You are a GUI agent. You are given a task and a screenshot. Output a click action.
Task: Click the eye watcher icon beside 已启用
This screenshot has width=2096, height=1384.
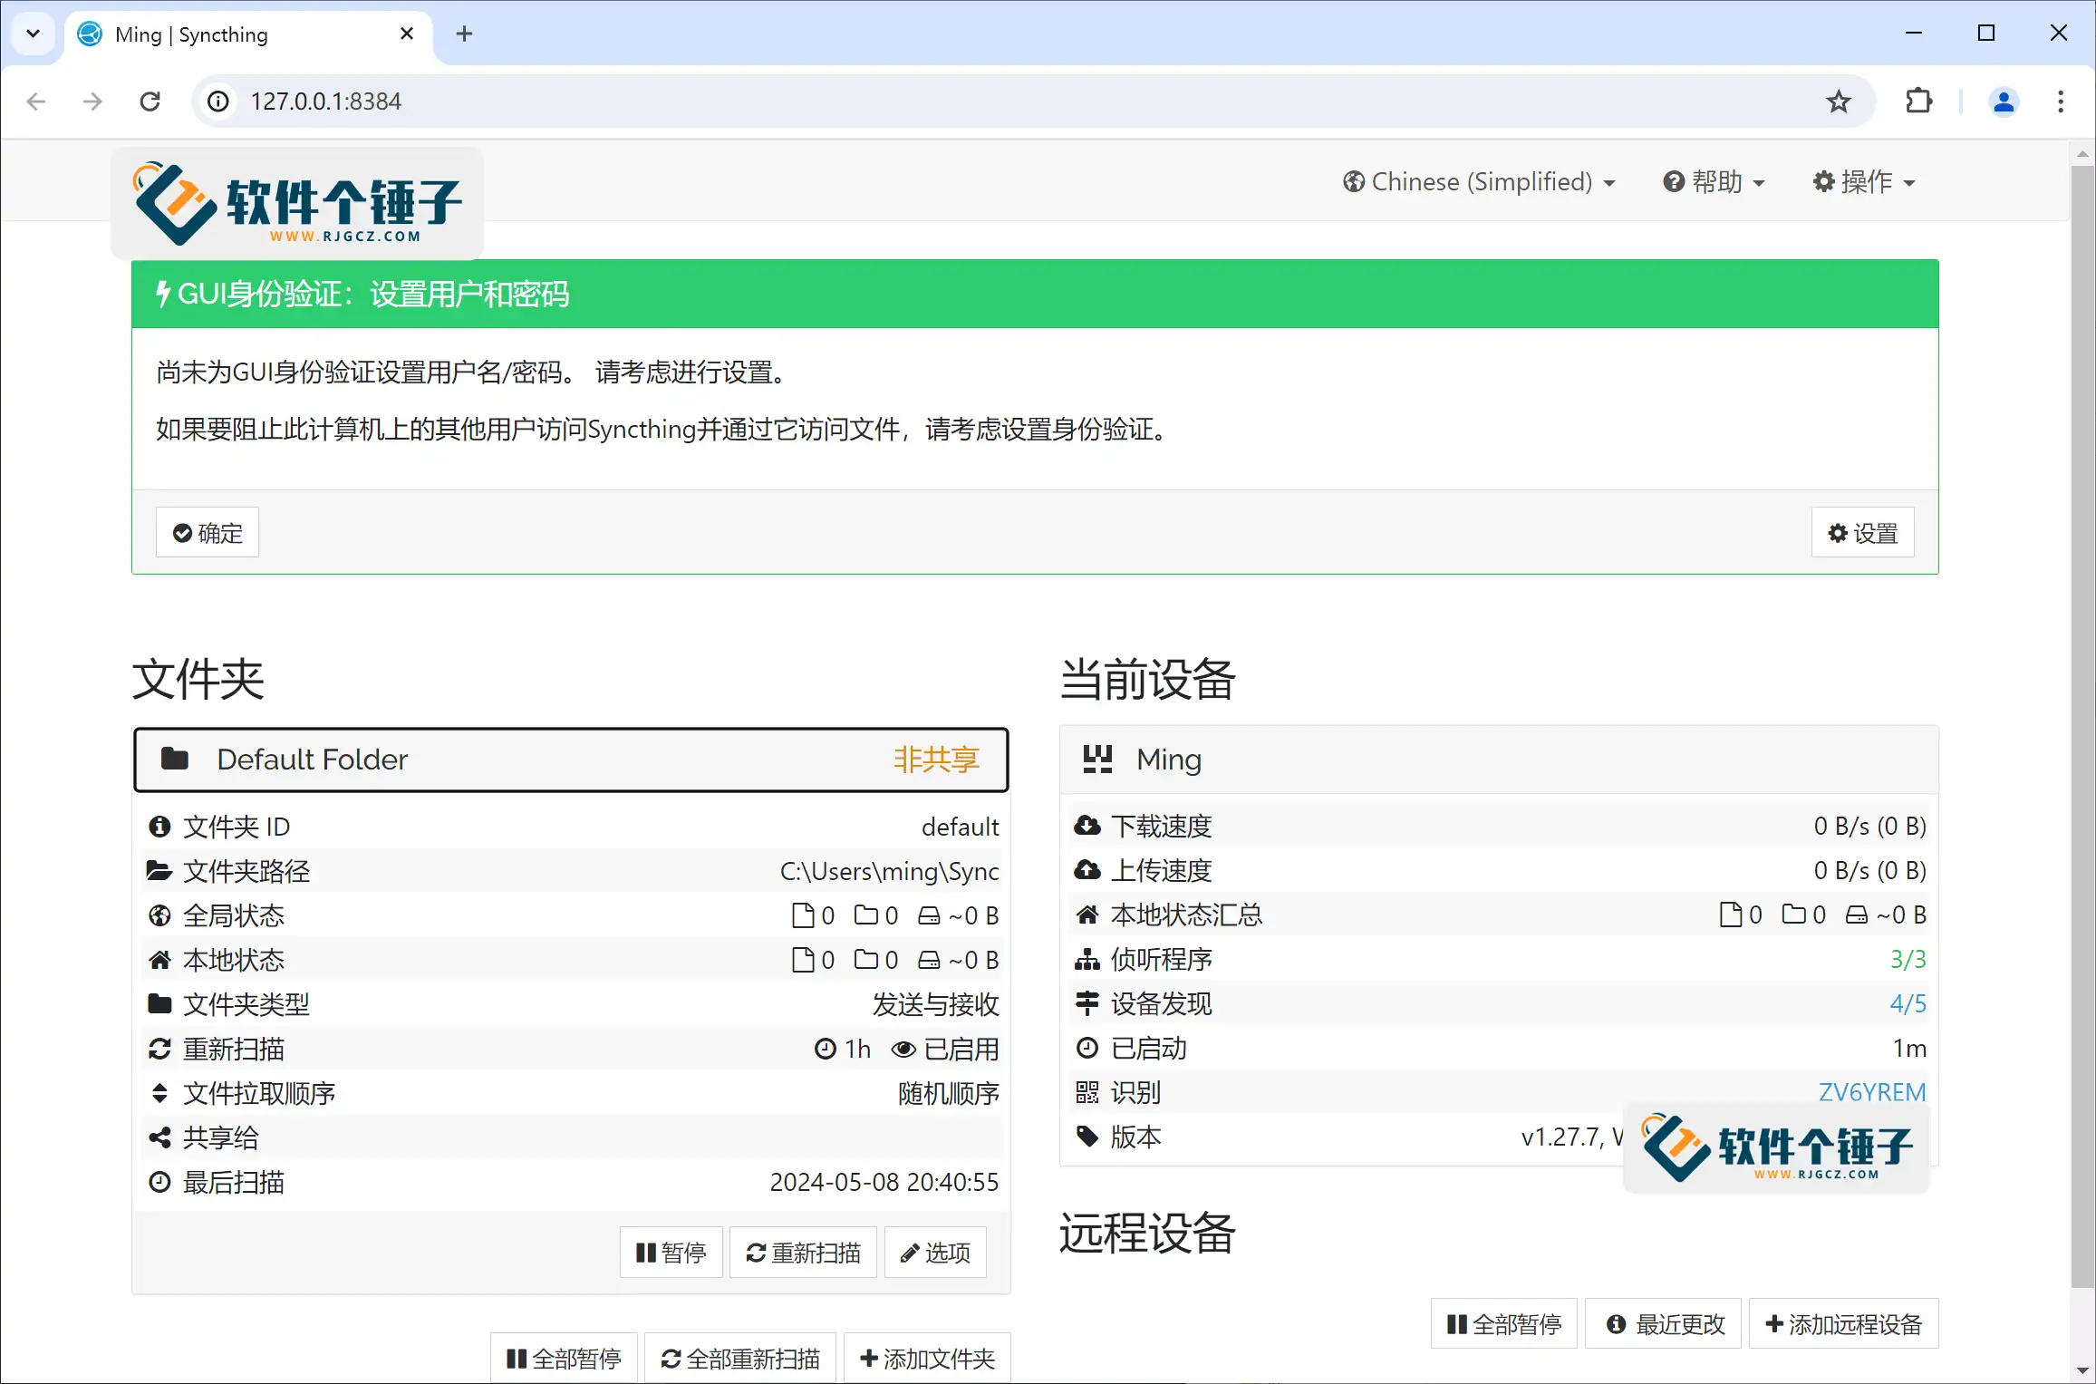[x=903, y=1049]
